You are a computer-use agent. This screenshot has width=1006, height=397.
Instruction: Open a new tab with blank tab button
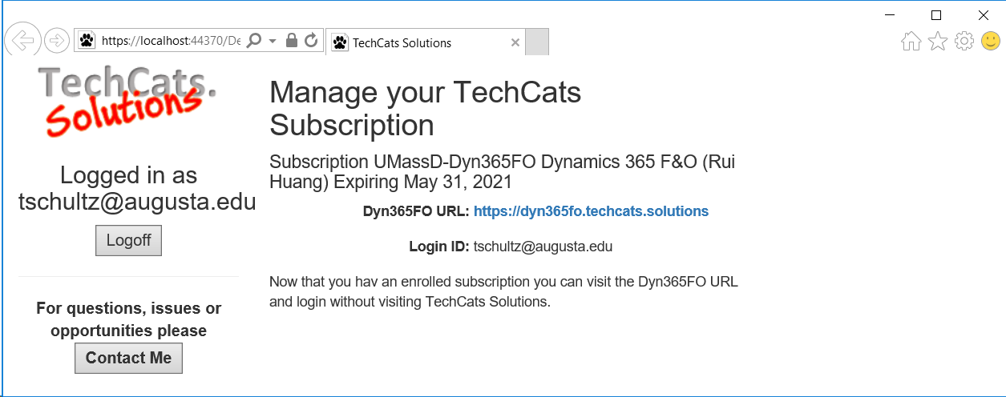(537, 42)
